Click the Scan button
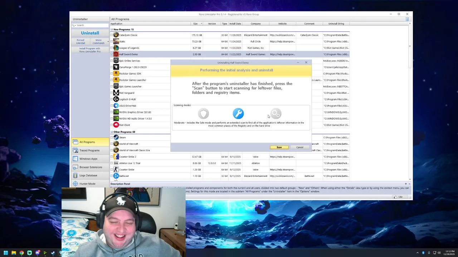 coord(279,147)
